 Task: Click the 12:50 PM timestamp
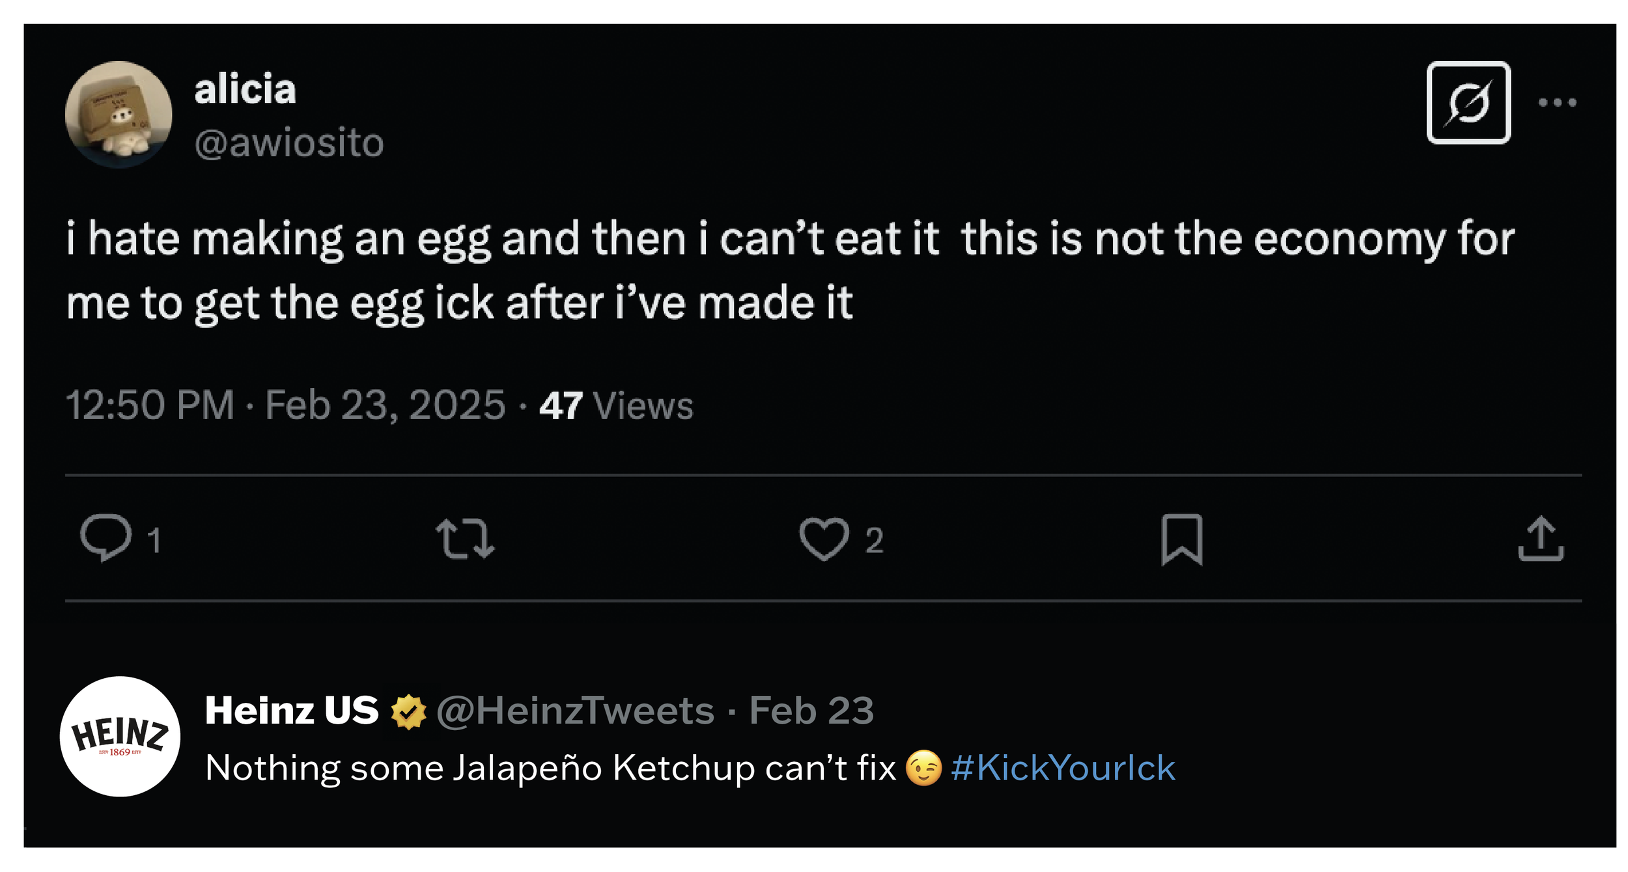point(150,405)
